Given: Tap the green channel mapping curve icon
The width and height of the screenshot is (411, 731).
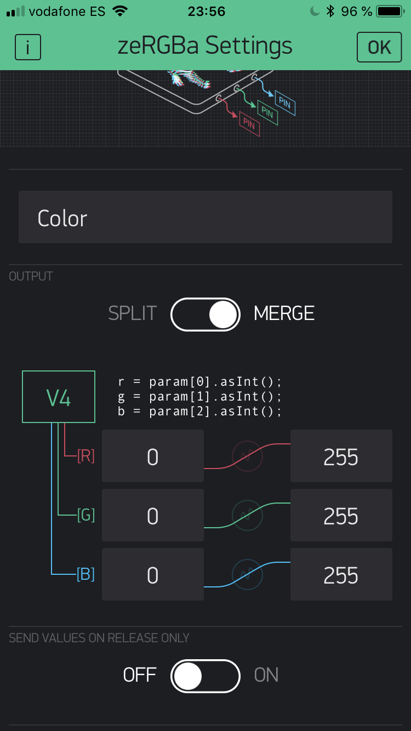Looking at the screenshot, I should click(x=247, y=515).
